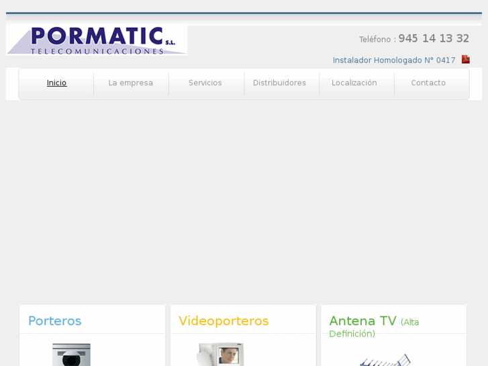The image size is (488, 366).
Task: Open the Distribuidores menu item
Action: pyautogui.click(x=279, y=83)
